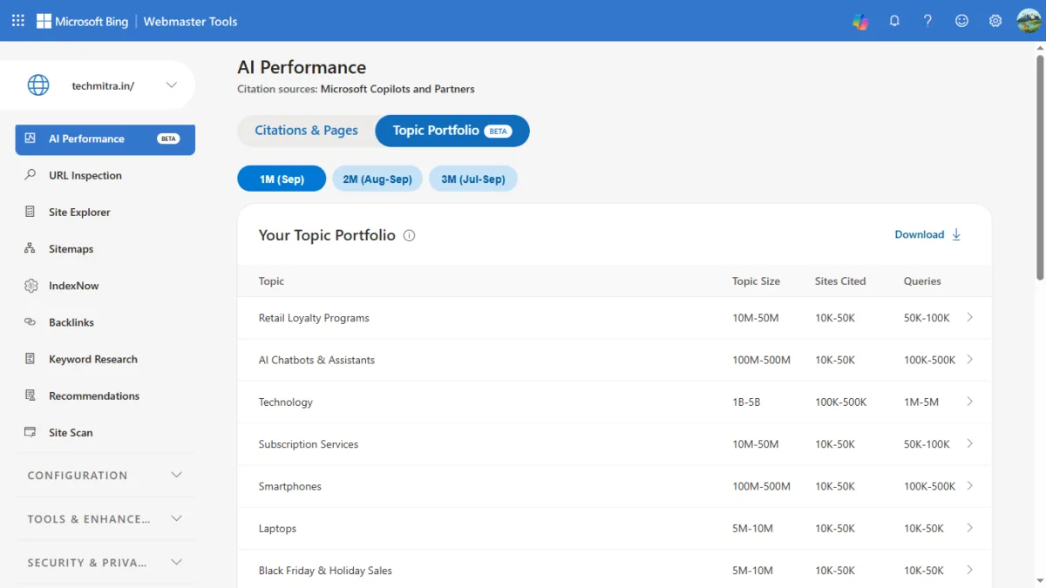Click the Sitemaps icon

31,248
